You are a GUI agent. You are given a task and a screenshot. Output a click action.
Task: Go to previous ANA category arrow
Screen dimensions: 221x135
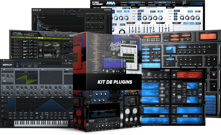pos(142,2)
